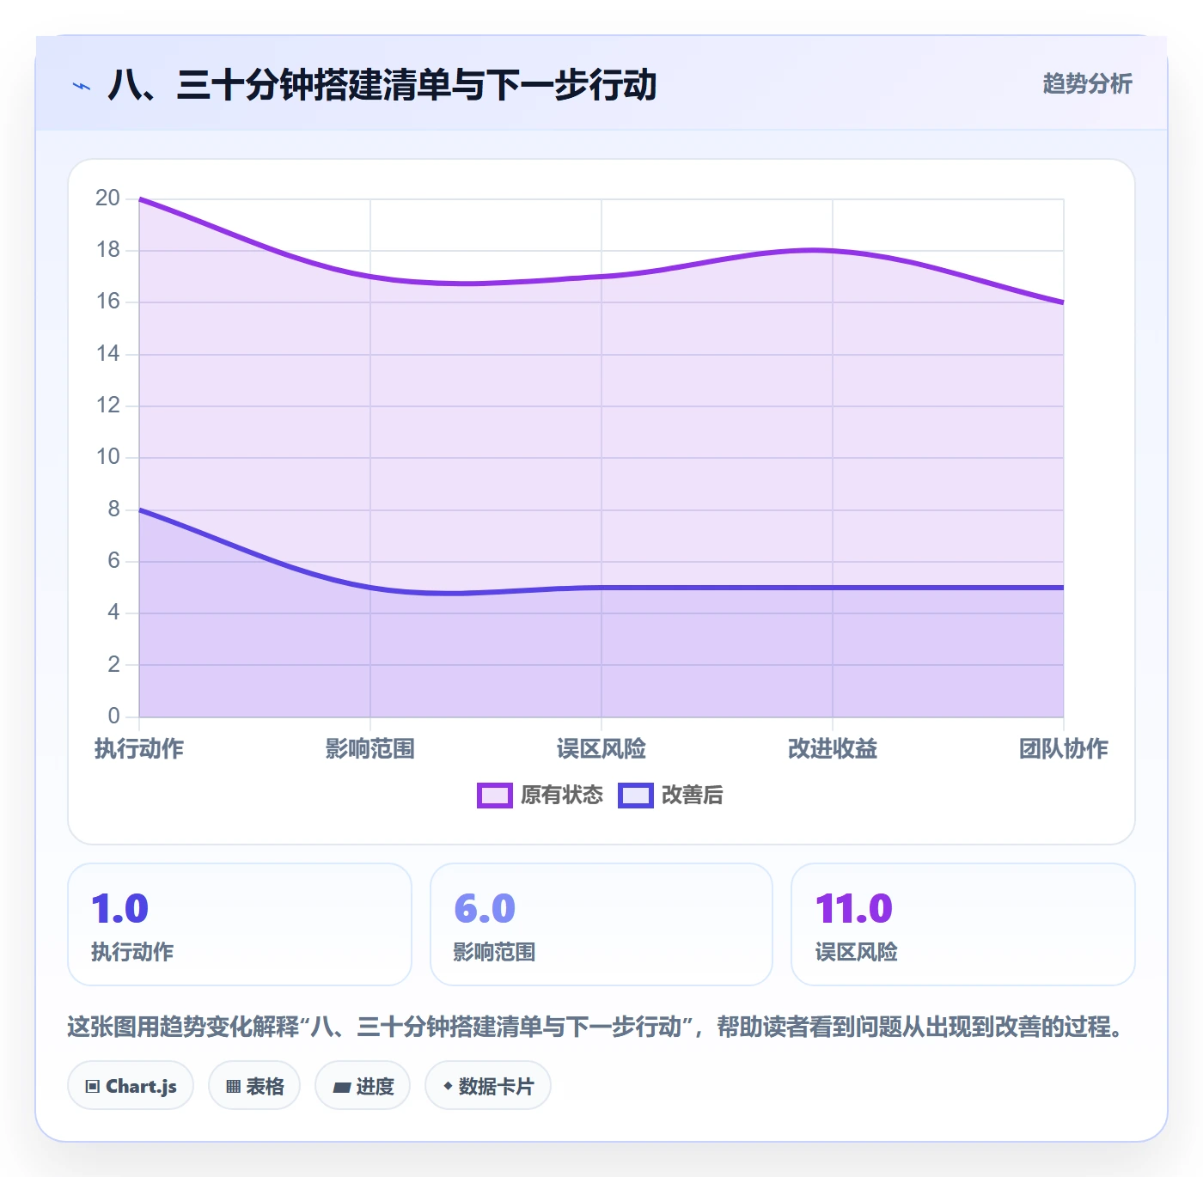Click the 执行动作 x-axis label
This screenshot has width=1203, height=1177.
[139, 749]
